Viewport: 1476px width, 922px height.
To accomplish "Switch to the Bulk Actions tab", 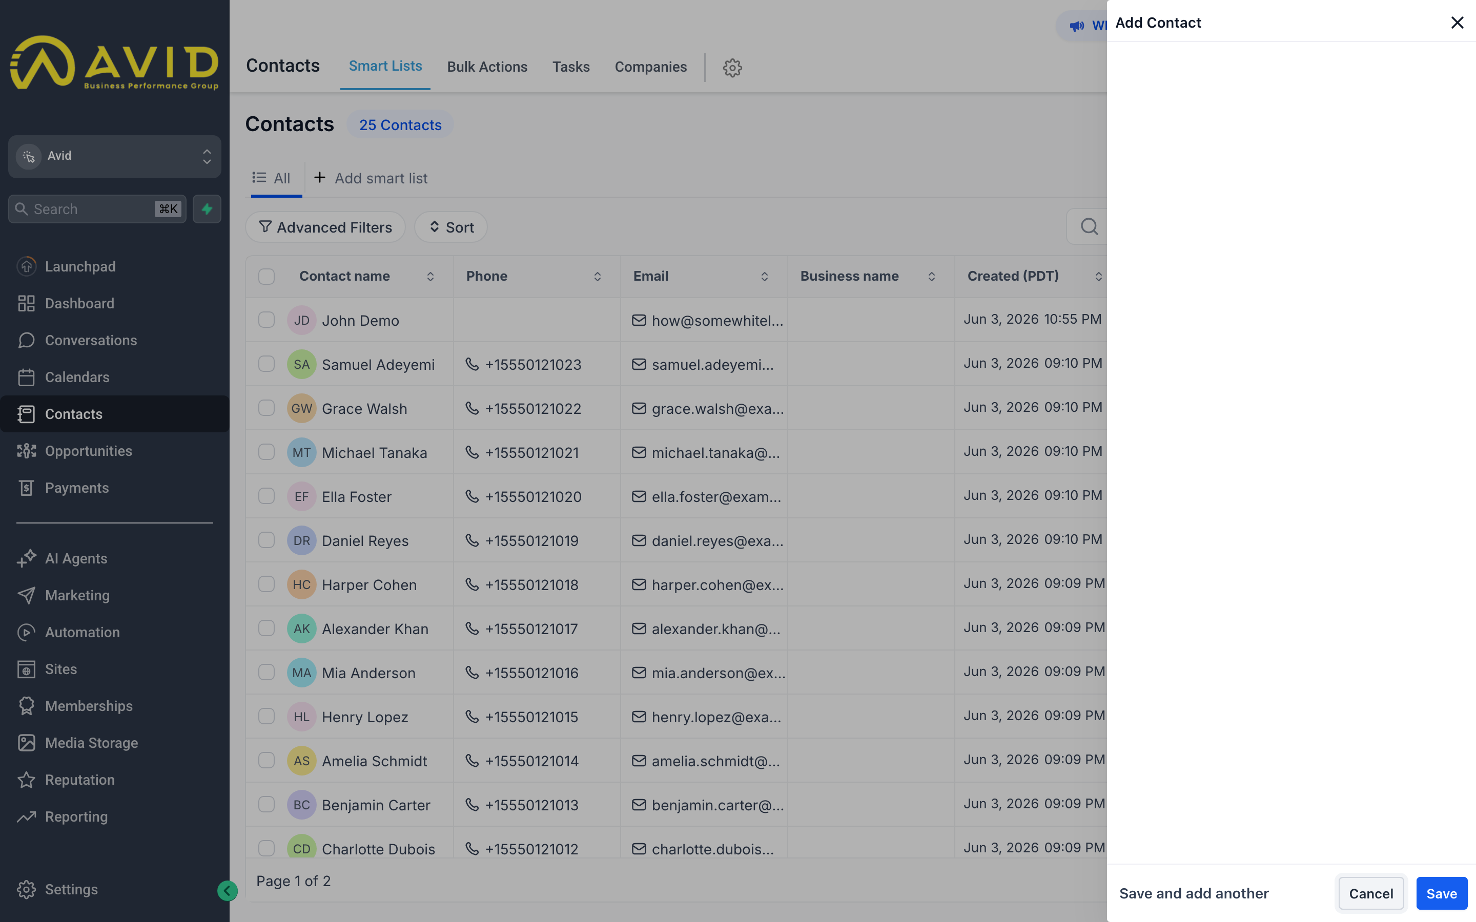I will 487,67.
